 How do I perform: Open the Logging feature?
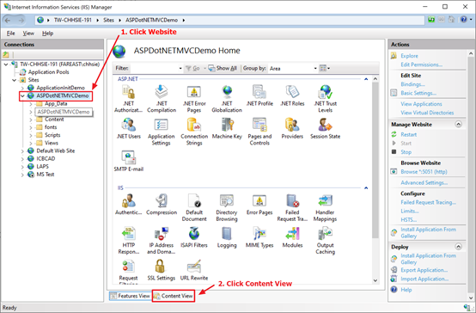(227, 237)
